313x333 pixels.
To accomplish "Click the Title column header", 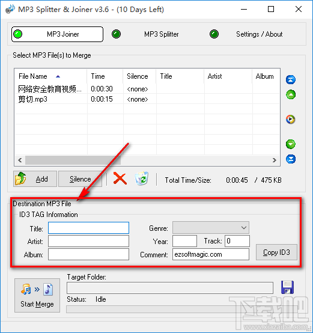I will coord(180,76).
